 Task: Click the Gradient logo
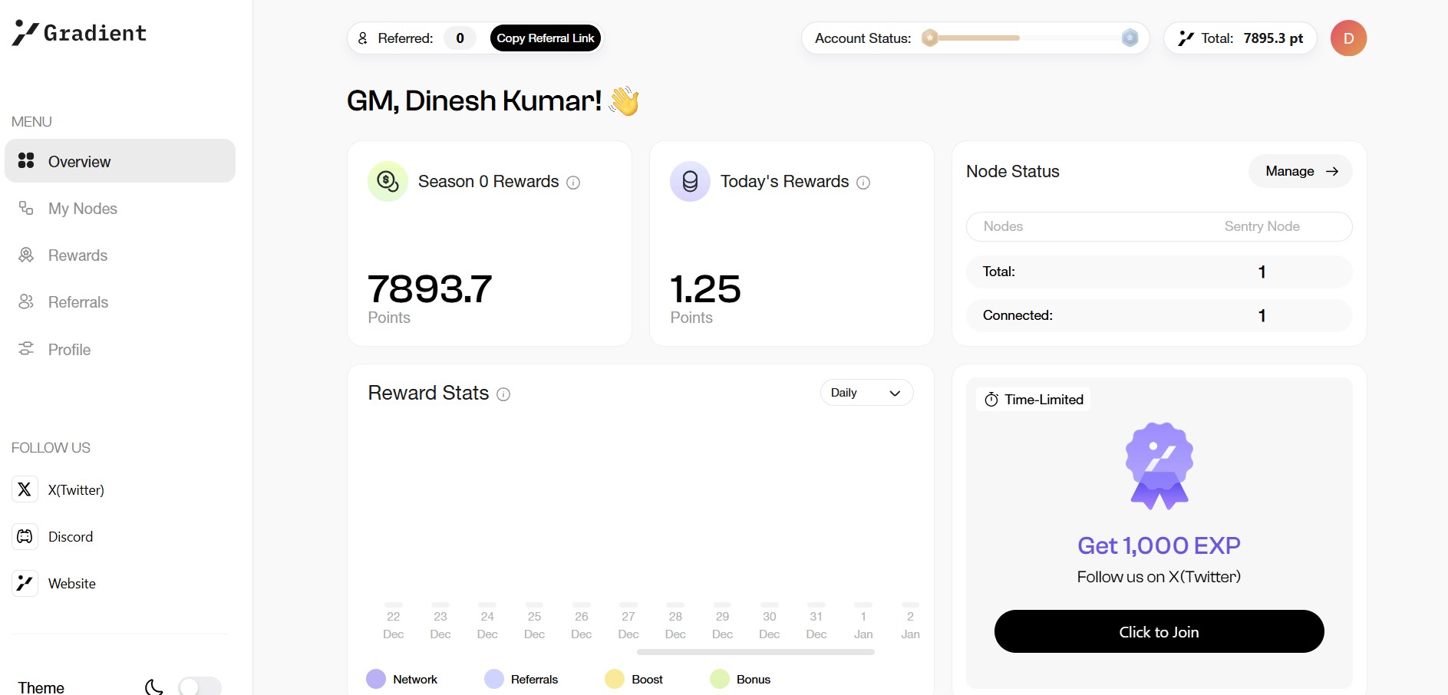tap(78, 32)
